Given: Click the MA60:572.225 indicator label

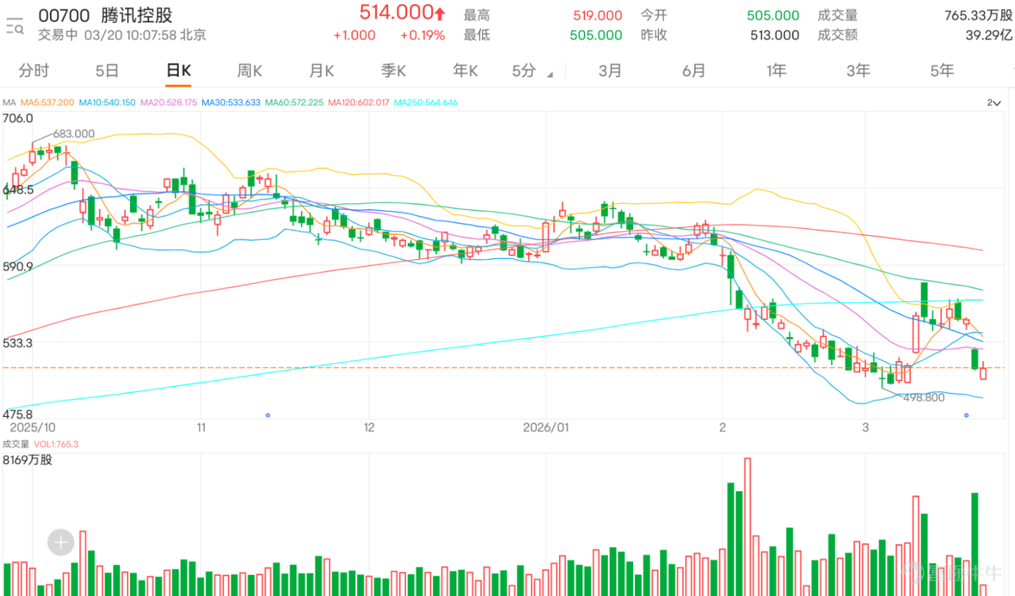Looking at the screenshot, I should coord(294,102).
